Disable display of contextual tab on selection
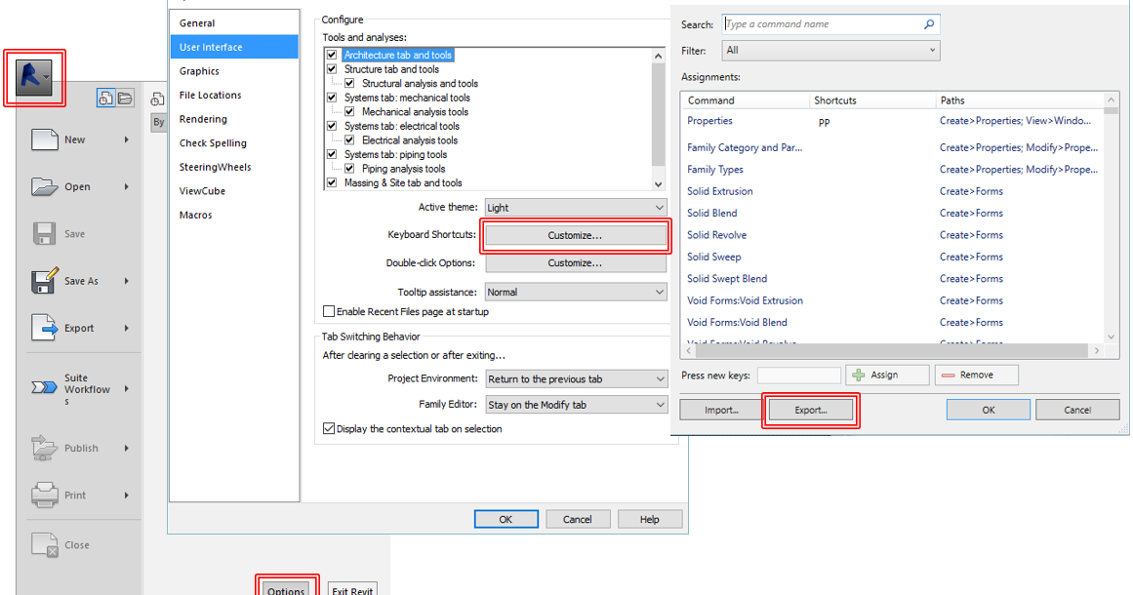Viewport: 1133px width, 595px height. [329, 427]
